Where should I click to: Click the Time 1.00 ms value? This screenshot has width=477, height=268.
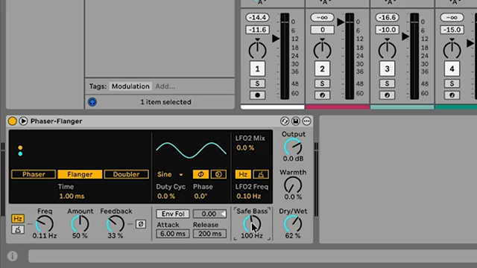(x=72, y=197)
